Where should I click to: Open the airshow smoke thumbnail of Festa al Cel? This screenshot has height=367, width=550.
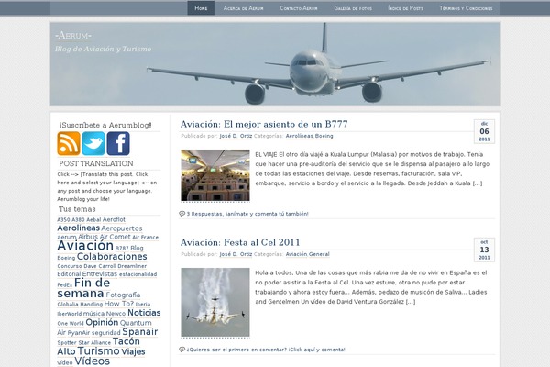point(215,303)
